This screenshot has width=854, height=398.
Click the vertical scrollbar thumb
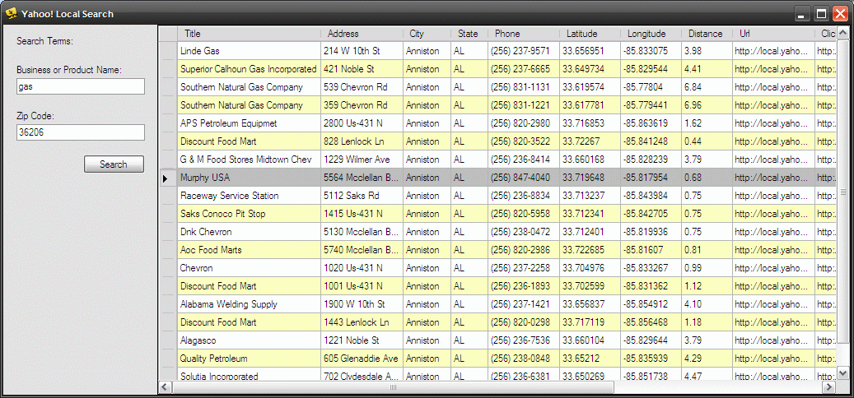tap(842, 192)
